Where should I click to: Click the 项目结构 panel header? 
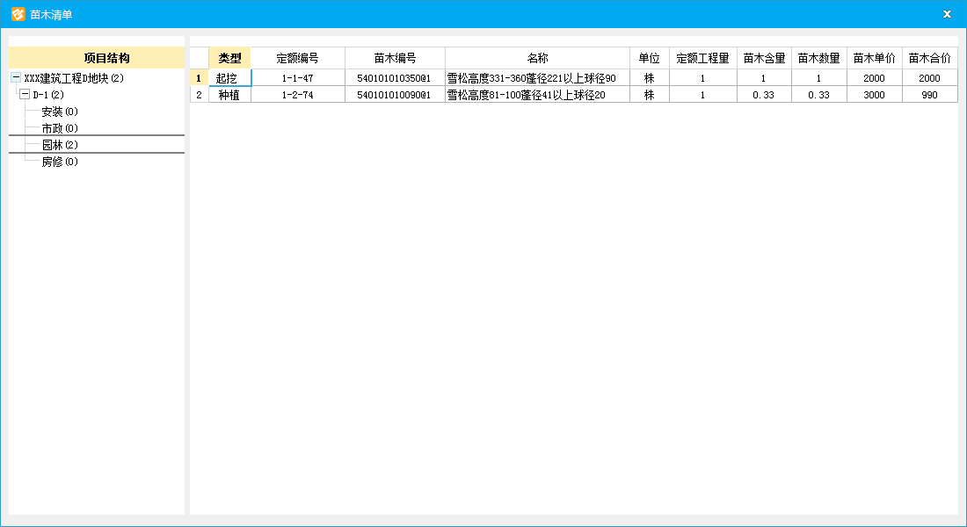click(x=96, y=58)
